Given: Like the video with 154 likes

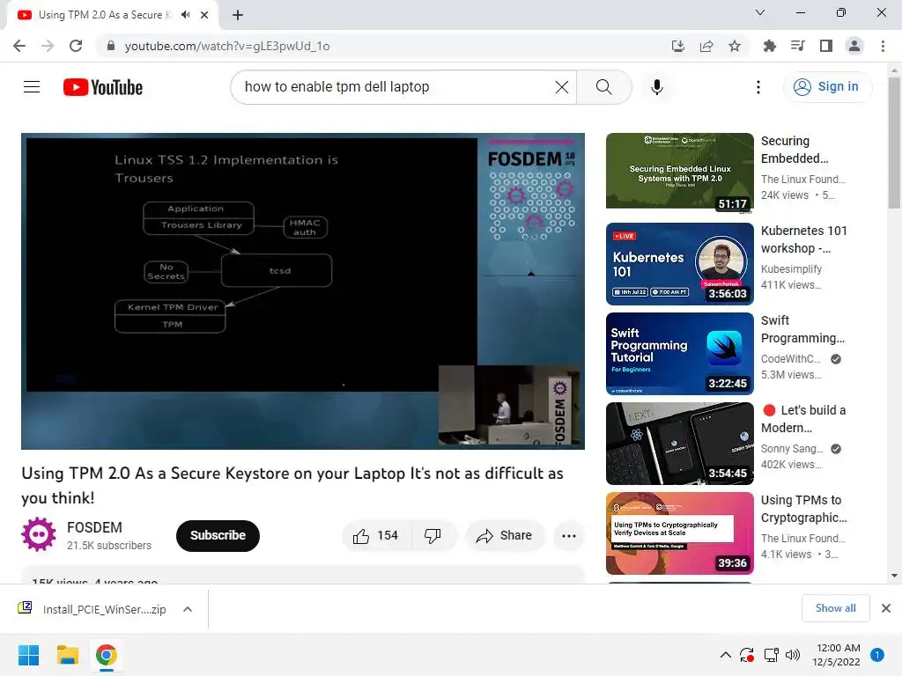Looking at the screenshot, I should point(376,536).
